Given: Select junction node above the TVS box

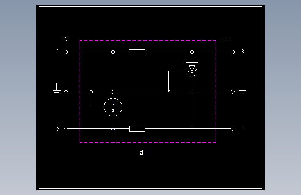Looking at the screenshot, I should click(192, 52).
